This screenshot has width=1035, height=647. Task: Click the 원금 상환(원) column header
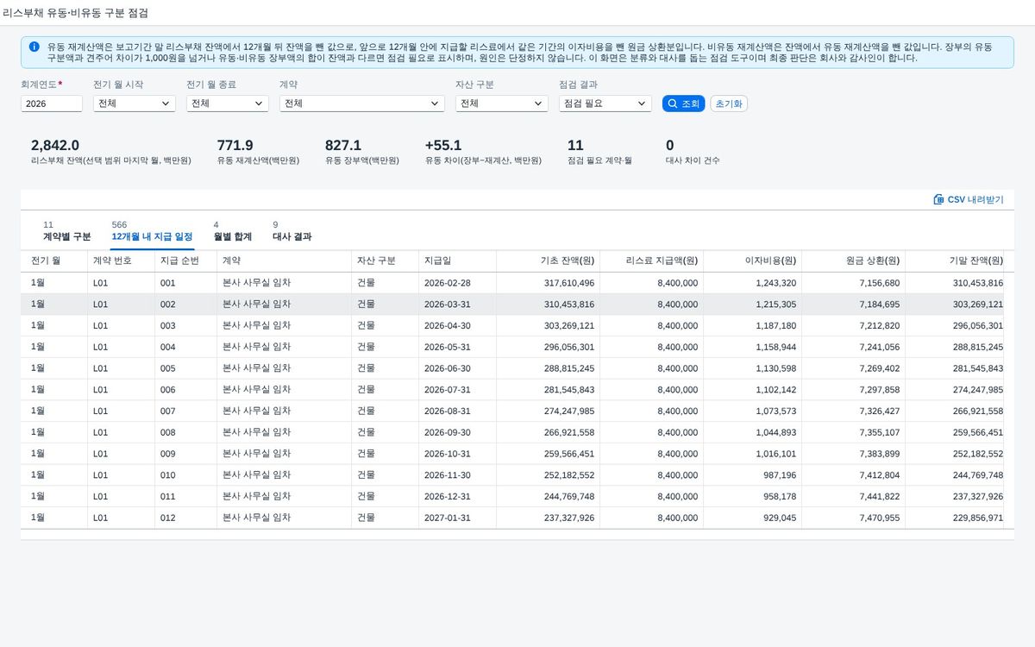pos(854,261)
